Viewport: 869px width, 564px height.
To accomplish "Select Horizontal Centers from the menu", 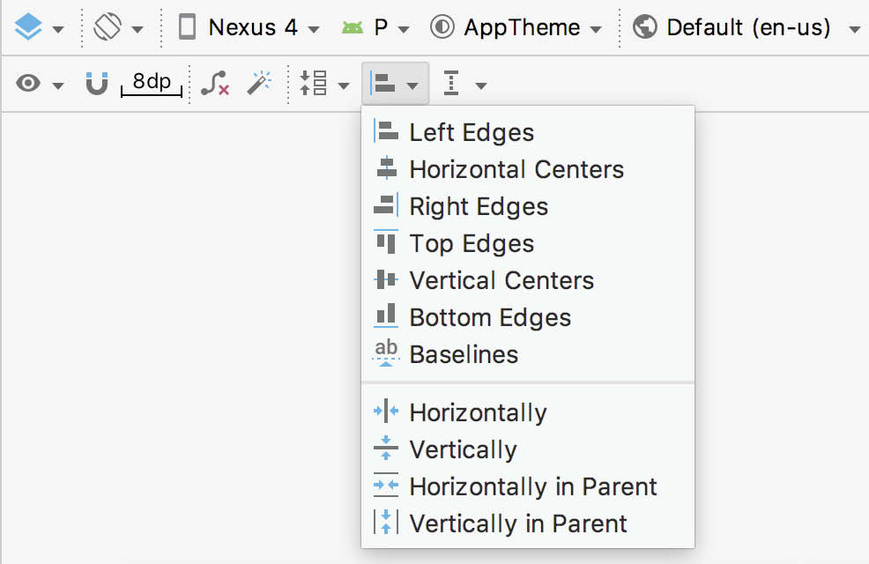I will tap(516, 169).
